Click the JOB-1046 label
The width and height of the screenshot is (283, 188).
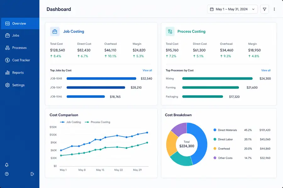tap(56, 97)
